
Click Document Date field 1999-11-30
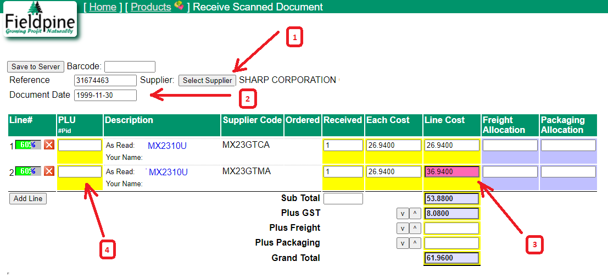(x=105, y=95)
